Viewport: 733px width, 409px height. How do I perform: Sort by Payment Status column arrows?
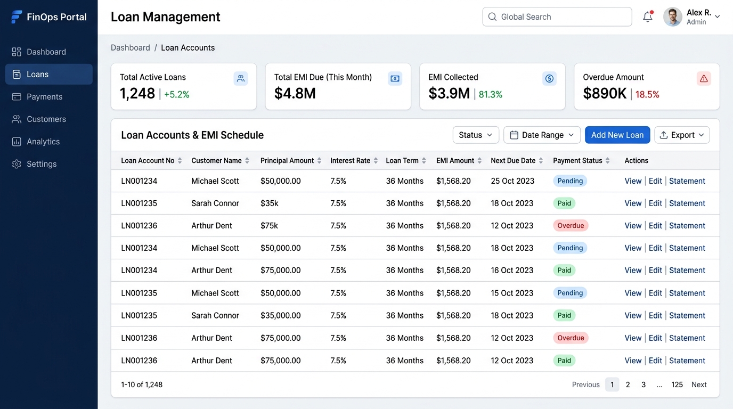click(608, 161)
